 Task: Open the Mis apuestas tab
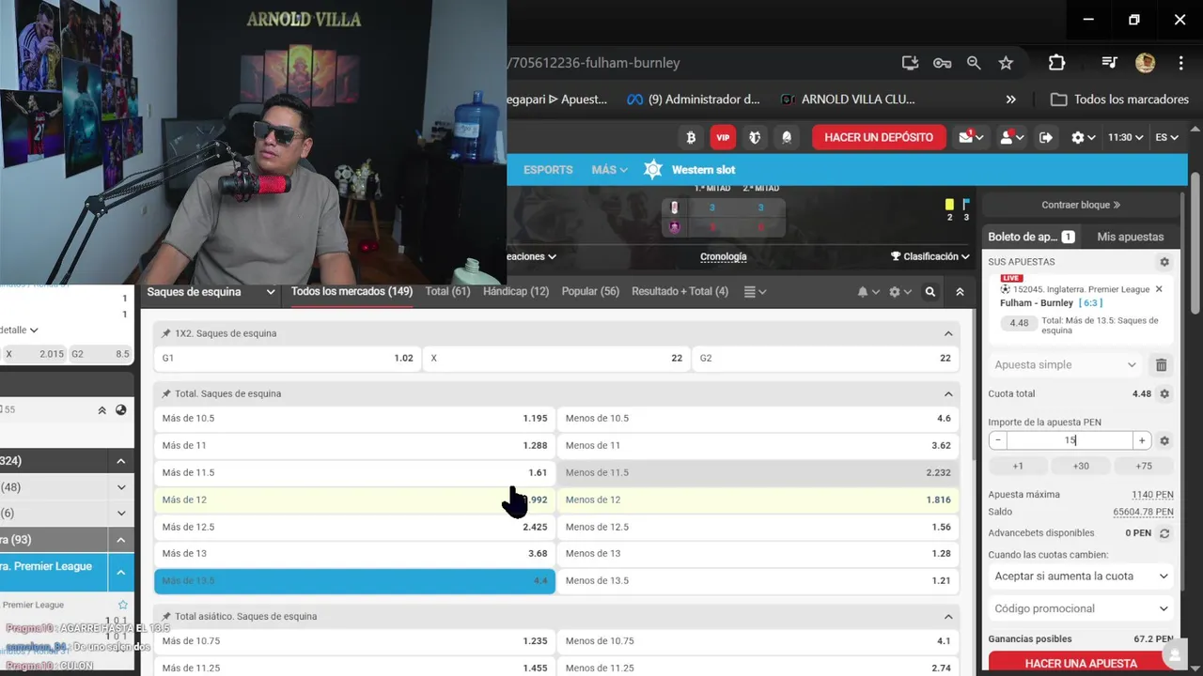(x=1131, y=238)
